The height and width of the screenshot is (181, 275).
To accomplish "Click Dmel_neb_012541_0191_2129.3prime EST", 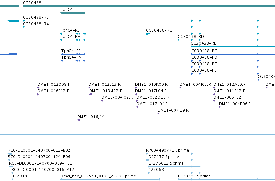I will tap(110, 179).
